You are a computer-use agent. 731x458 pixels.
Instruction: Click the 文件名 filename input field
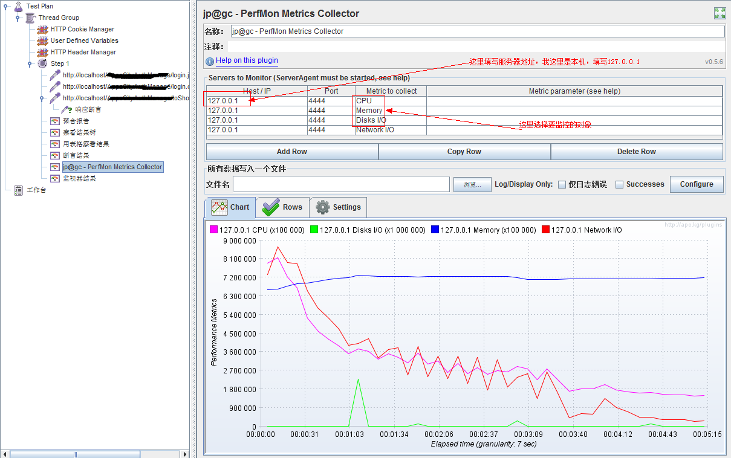point(341,184)
